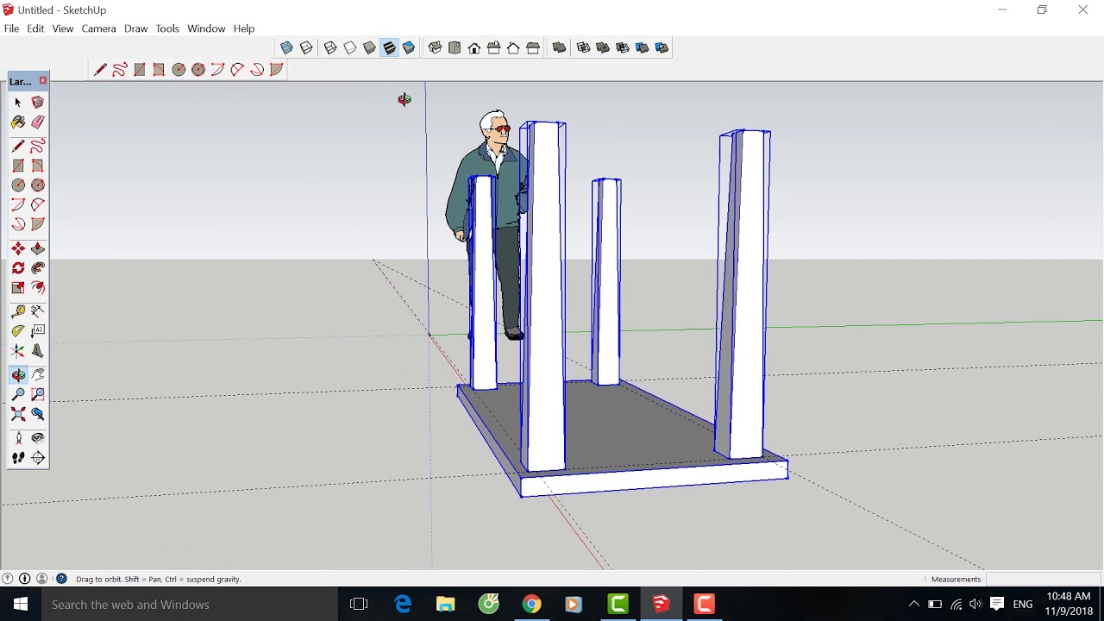Screen dimensions: 1104x621
Task: Open the Instructor help icon in status bar
Action: (x=61, y=579)
